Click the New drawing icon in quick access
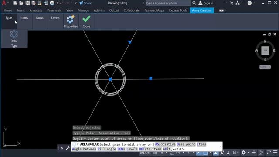Viewport: 279px width, 157px height. [15, 3]
